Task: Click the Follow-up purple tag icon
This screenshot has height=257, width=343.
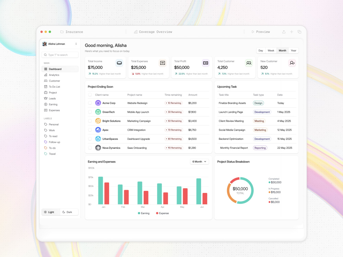Action: click(46, 142)
